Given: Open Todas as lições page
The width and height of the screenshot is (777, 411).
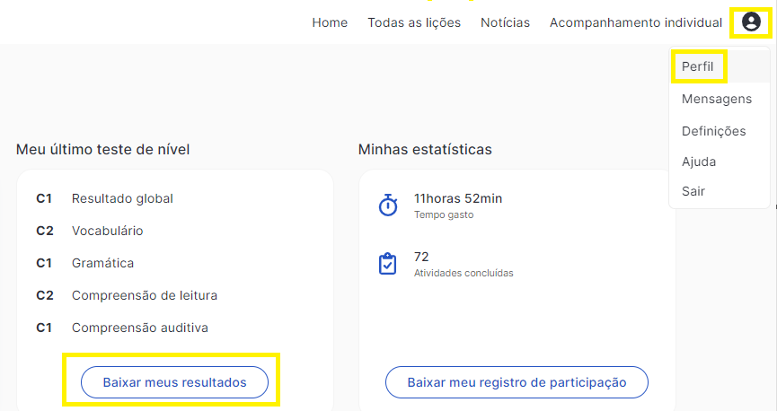Looking at the screenshot, I should (x=414, y=22).
